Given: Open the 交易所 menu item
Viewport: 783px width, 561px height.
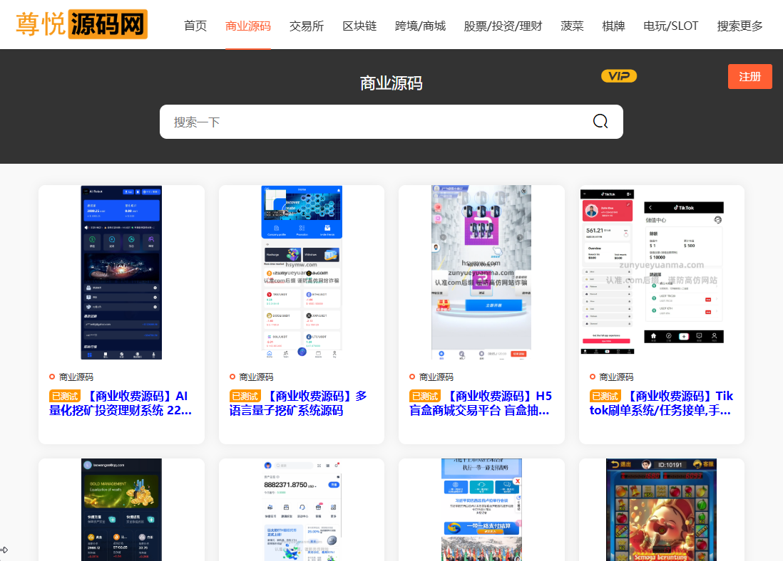Looking at the screenshot, I should tap(307, 26).
